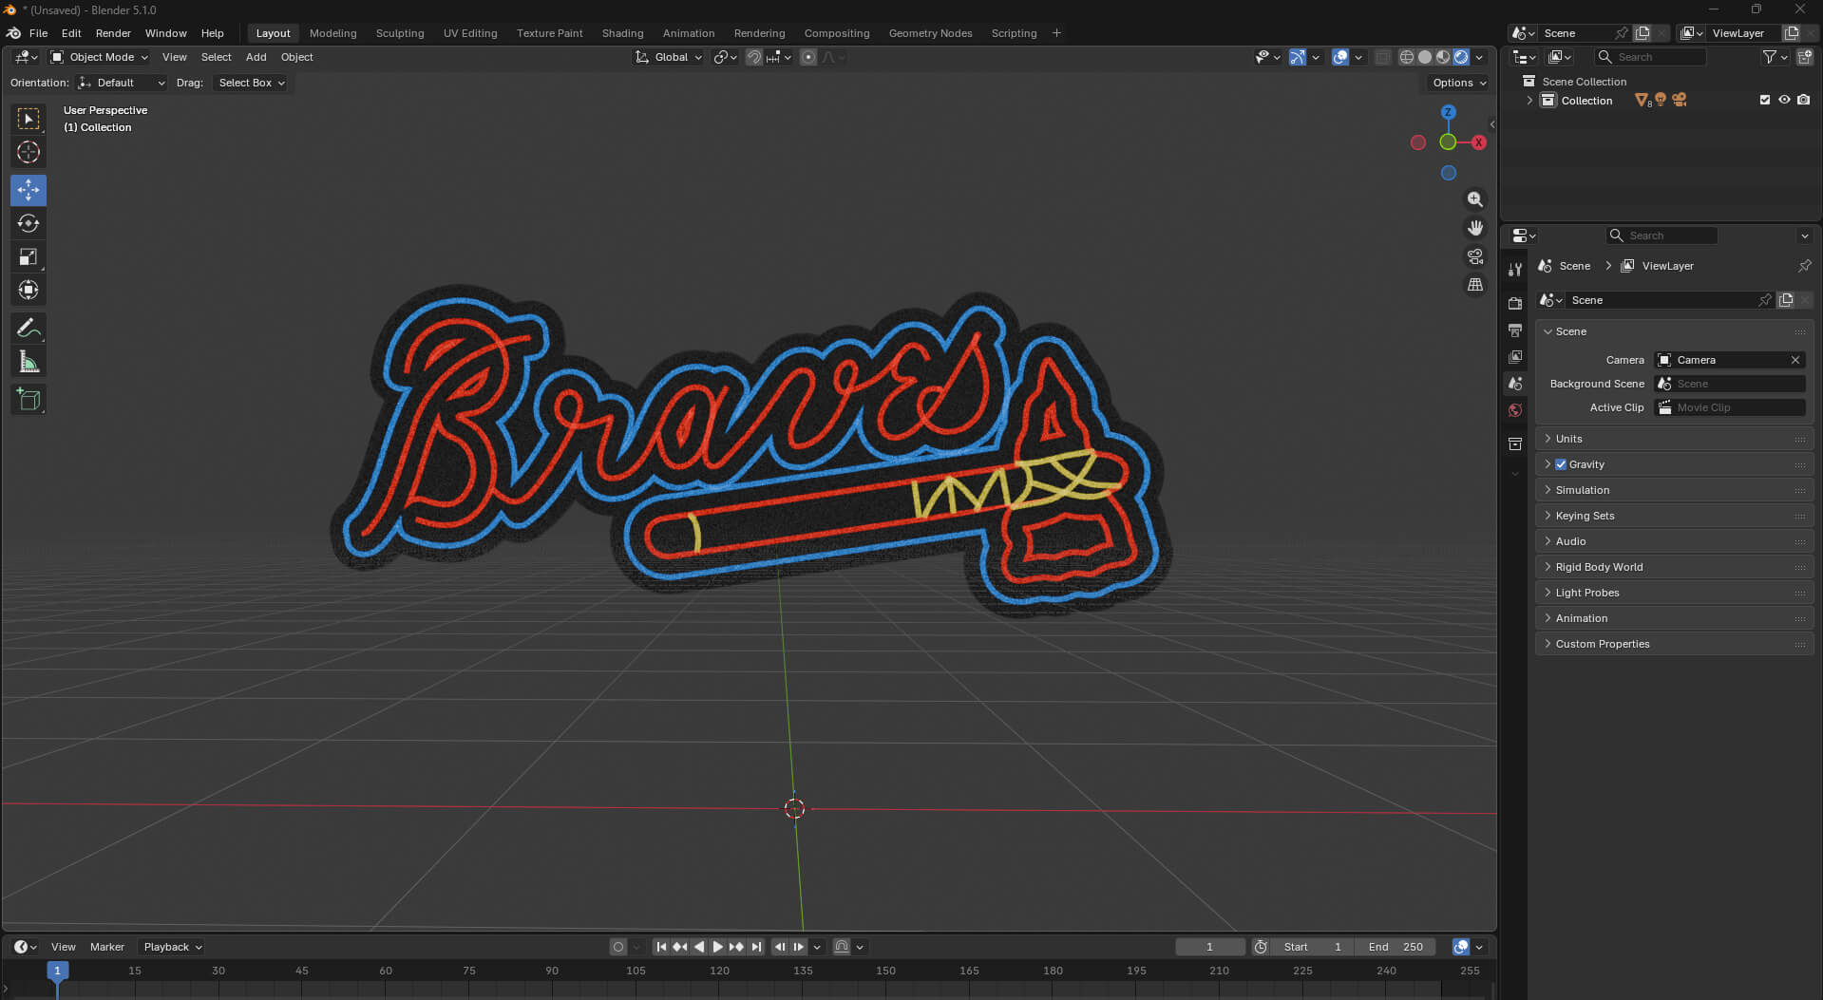1823x1000 pixels.
Task: Open the Object Mode dropdown
Action: 99,57
